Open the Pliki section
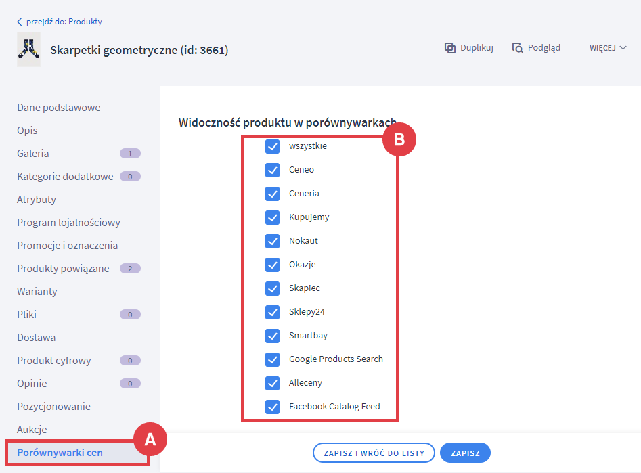The height and width of the screenshot is (473, 641). click(26, 315)
